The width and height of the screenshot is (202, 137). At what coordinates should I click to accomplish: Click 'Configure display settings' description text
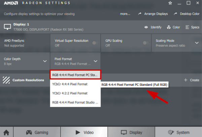(x=39, y=14)
